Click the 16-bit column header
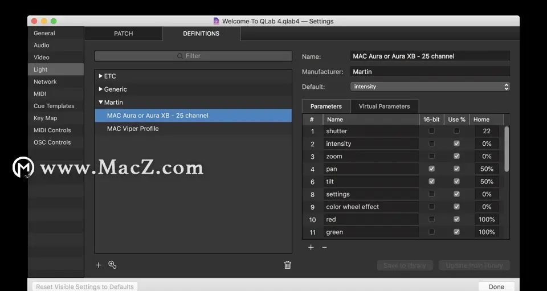Image resolution: width=547 pixels, height=291 pixels. 431,119
